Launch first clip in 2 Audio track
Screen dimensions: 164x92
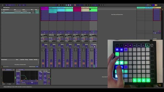pos(49,9)
